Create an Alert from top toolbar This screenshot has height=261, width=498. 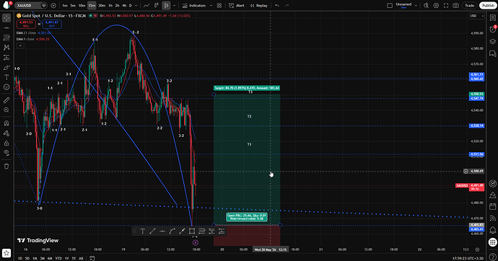tap(237, 5)
